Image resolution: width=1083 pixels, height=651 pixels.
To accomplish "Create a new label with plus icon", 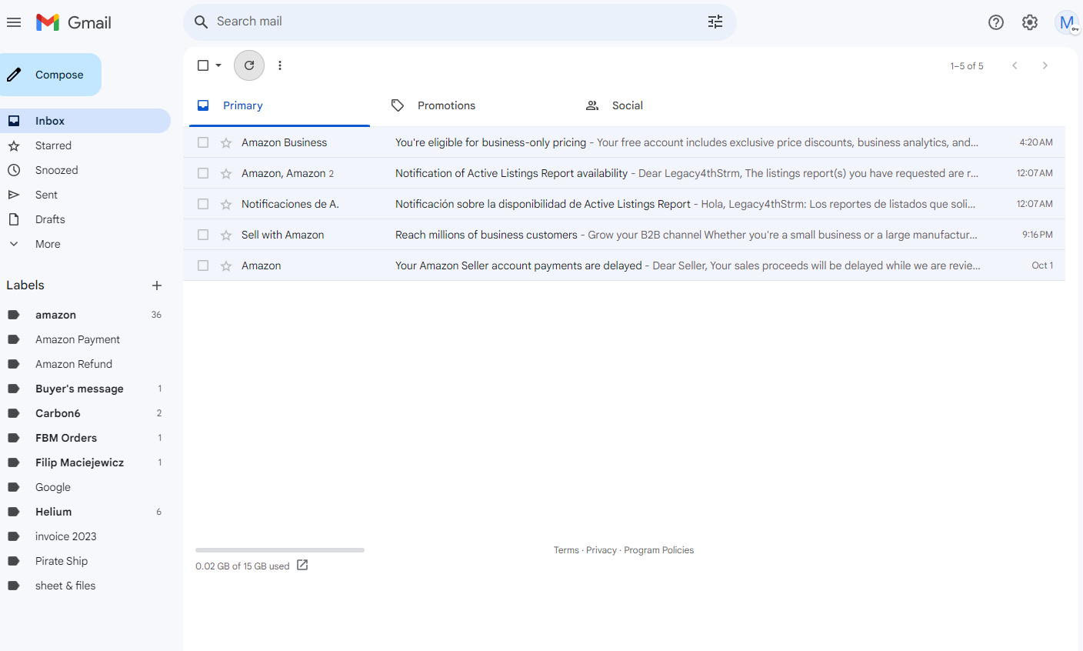I will [157, 285].
